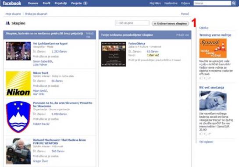Open Vsi Ljubljančani na kupu! group thumbnail
This screenshot has width=239, height=167.
[x=18, y=51]
